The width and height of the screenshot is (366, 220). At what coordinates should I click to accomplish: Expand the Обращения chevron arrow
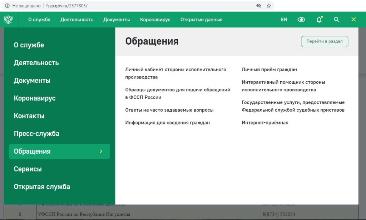pyautogui.click(x=101, y=152)
